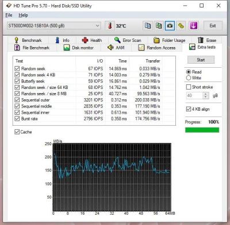
Task: Toggle the Cache checkbox
Action: click(x=17, y=132)
